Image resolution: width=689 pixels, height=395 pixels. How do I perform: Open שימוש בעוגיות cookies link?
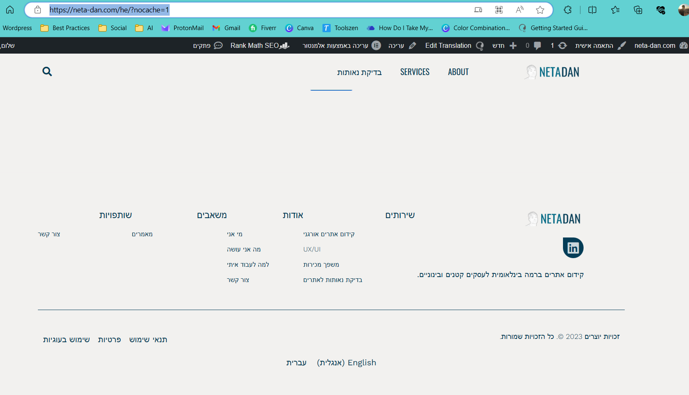tap(66, 340)
